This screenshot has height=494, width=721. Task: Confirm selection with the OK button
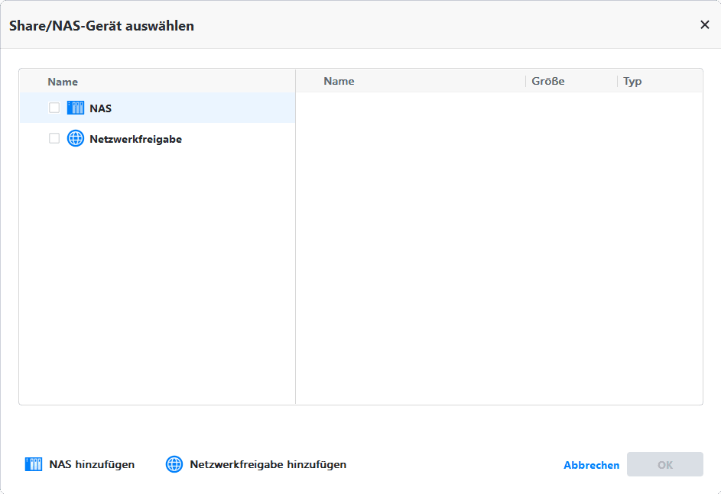coord(664,464)
